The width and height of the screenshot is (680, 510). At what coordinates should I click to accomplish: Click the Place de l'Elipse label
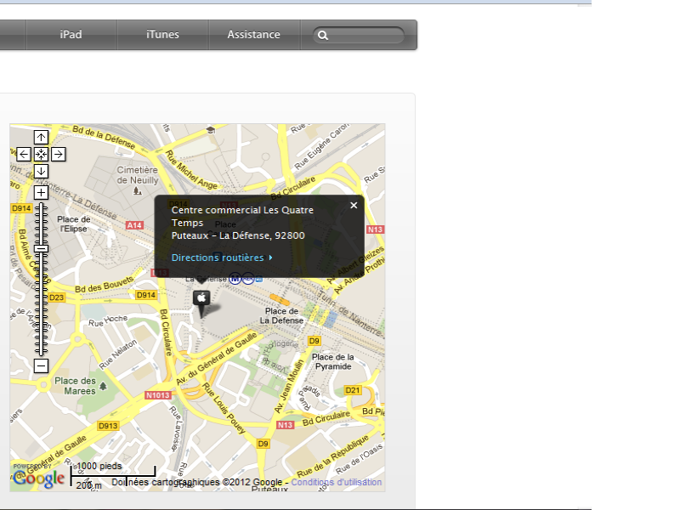[74, 224]
